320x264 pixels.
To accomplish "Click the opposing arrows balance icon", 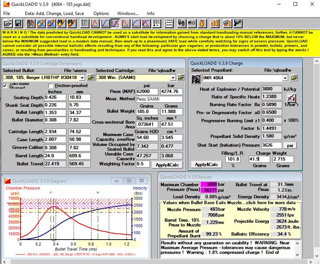I will [181, 23].
